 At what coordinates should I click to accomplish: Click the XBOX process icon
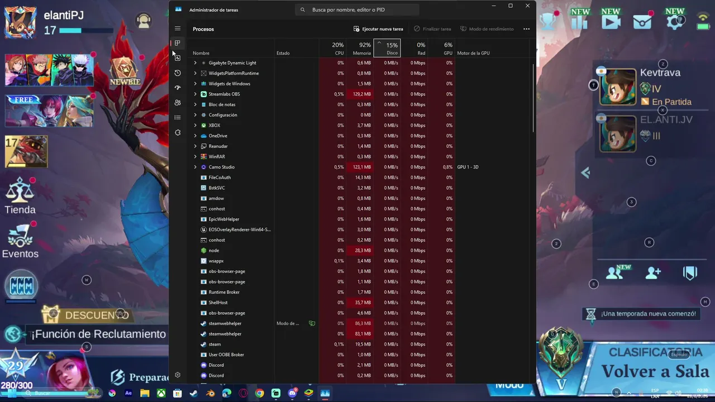click(204, 125)
